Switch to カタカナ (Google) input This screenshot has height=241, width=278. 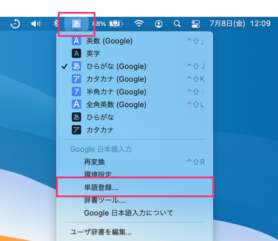coord(135,79)
